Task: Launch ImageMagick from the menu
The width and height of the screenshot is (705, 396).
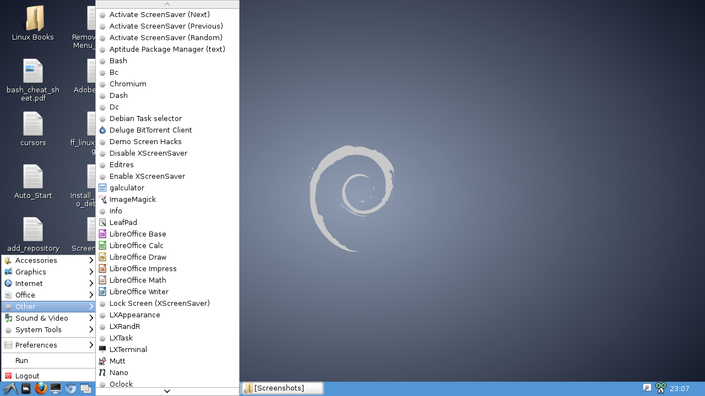Action: [167, 200]
